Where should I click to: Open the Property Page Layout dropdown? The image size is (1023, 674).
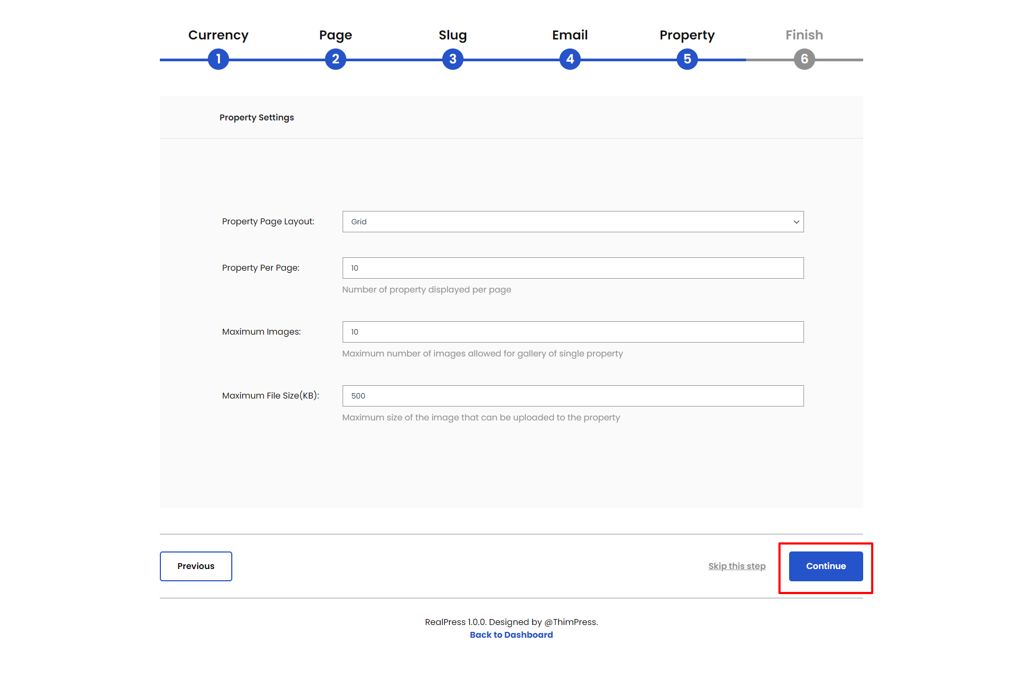click(x=572, y=222)
